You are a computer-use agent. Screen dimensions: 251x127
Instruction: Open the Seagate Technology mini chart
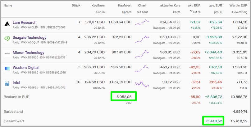(x=142, y=39)
